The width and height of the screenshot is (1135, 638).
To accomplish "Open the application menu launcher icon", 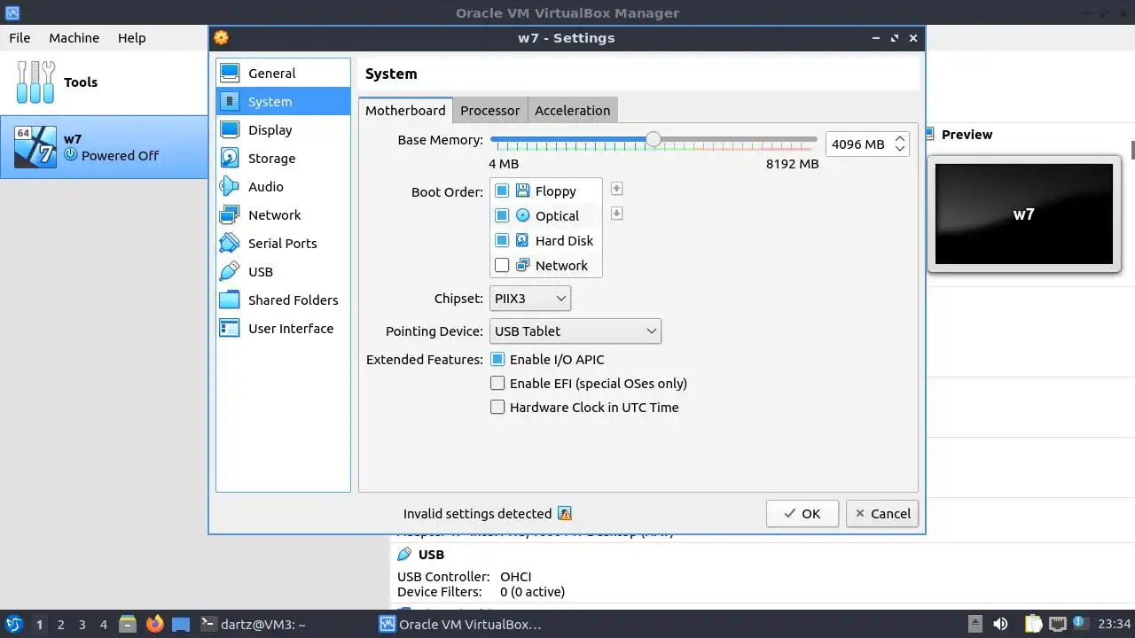I will coord(13,624).
